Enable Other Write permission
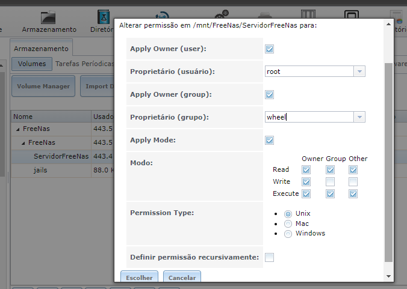Viewport: 407px width, 289px height. pos(353,182)
